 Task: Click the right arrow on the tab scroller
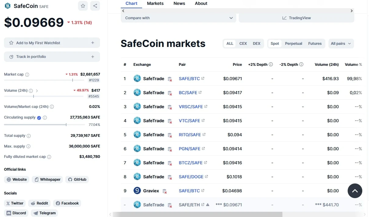pos(352,11)
